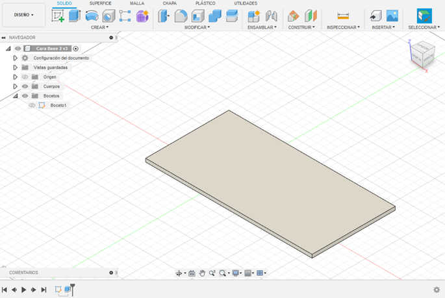Select the extrude feature in timeline

(x=68, y=289)
